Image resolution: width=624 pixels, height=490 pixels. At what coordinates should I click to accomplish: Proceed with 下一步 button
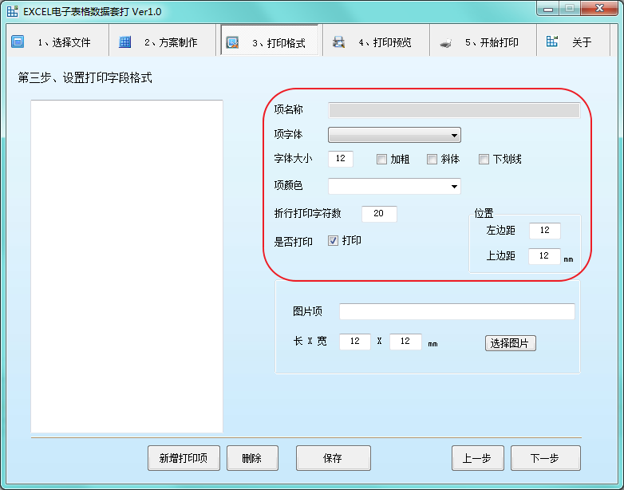(x=546, y=458)
